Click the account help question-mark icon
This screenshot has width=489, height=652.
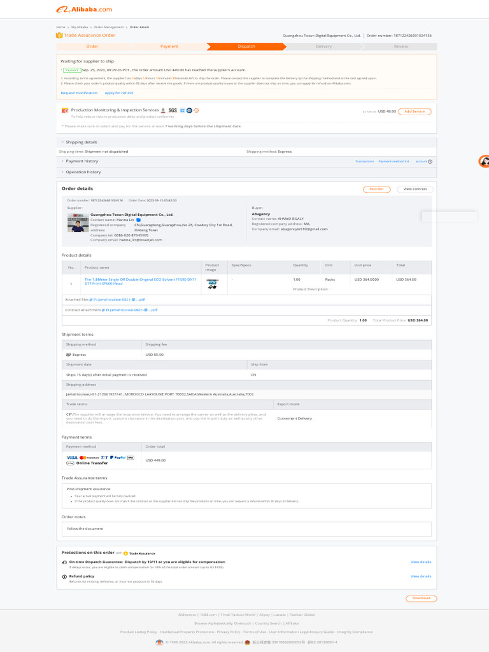click(430, 162)
